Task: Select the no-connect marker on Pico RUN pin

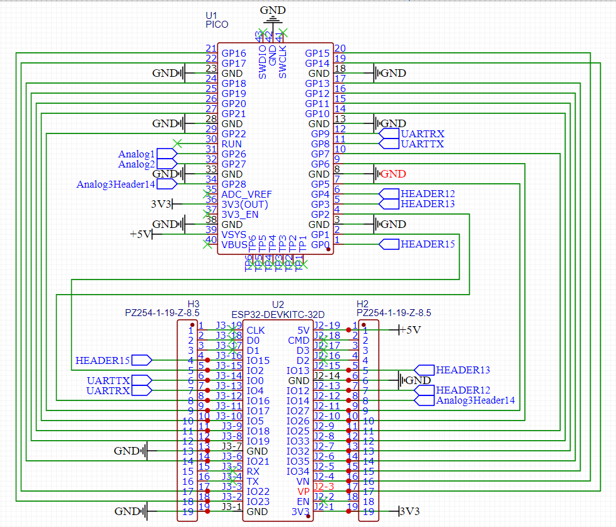Action: click(x=177, y=144)
